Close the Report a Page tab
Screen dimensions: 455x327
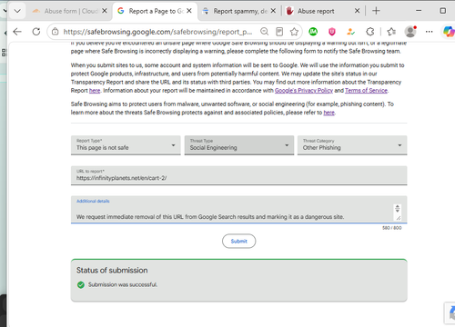pos(189,11)
